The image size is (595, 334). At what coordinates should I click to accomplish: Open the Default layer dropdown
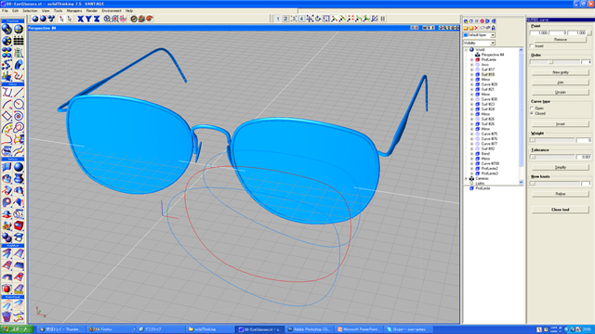pos(479,35)
